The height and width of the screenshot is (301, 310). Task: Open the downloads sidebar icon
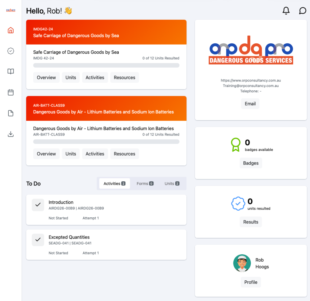click(11, 134)
